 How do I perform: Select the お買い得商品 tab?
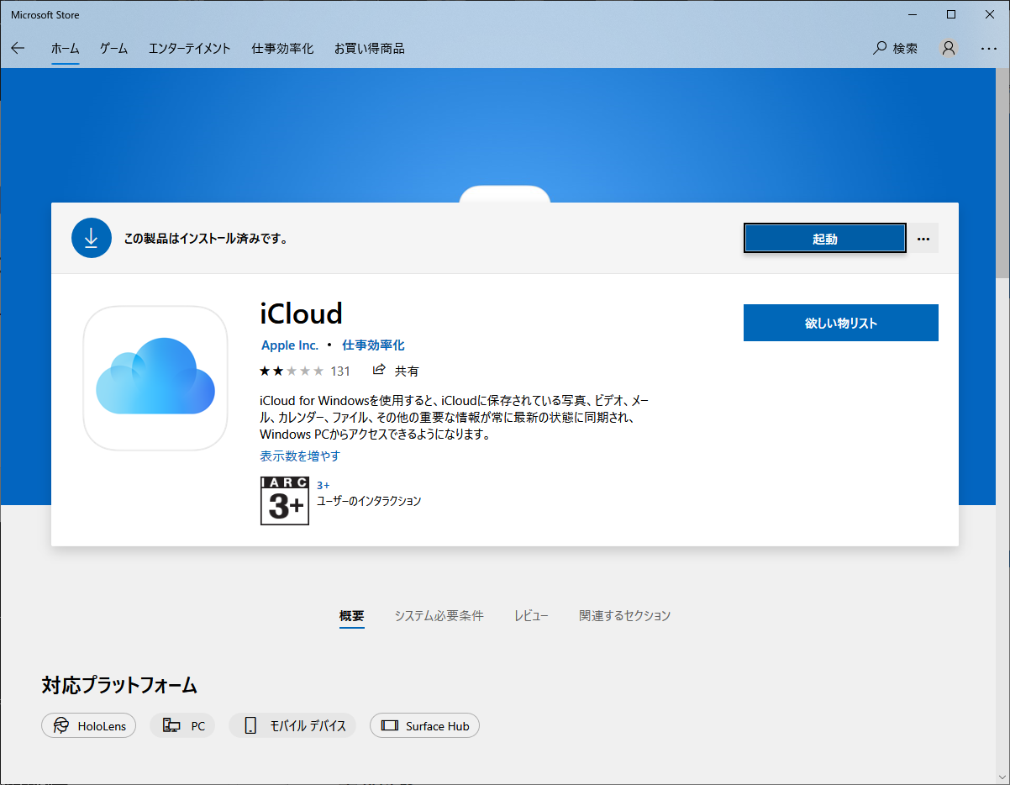[369, 49]
